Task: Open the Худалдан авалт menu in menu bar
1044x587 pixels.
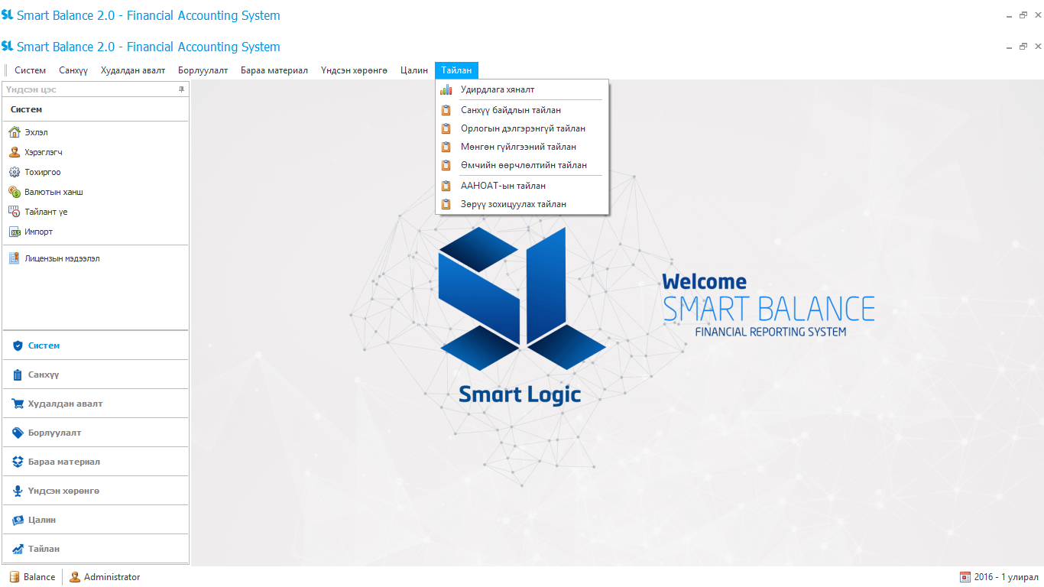Action: tap(133, 70)
